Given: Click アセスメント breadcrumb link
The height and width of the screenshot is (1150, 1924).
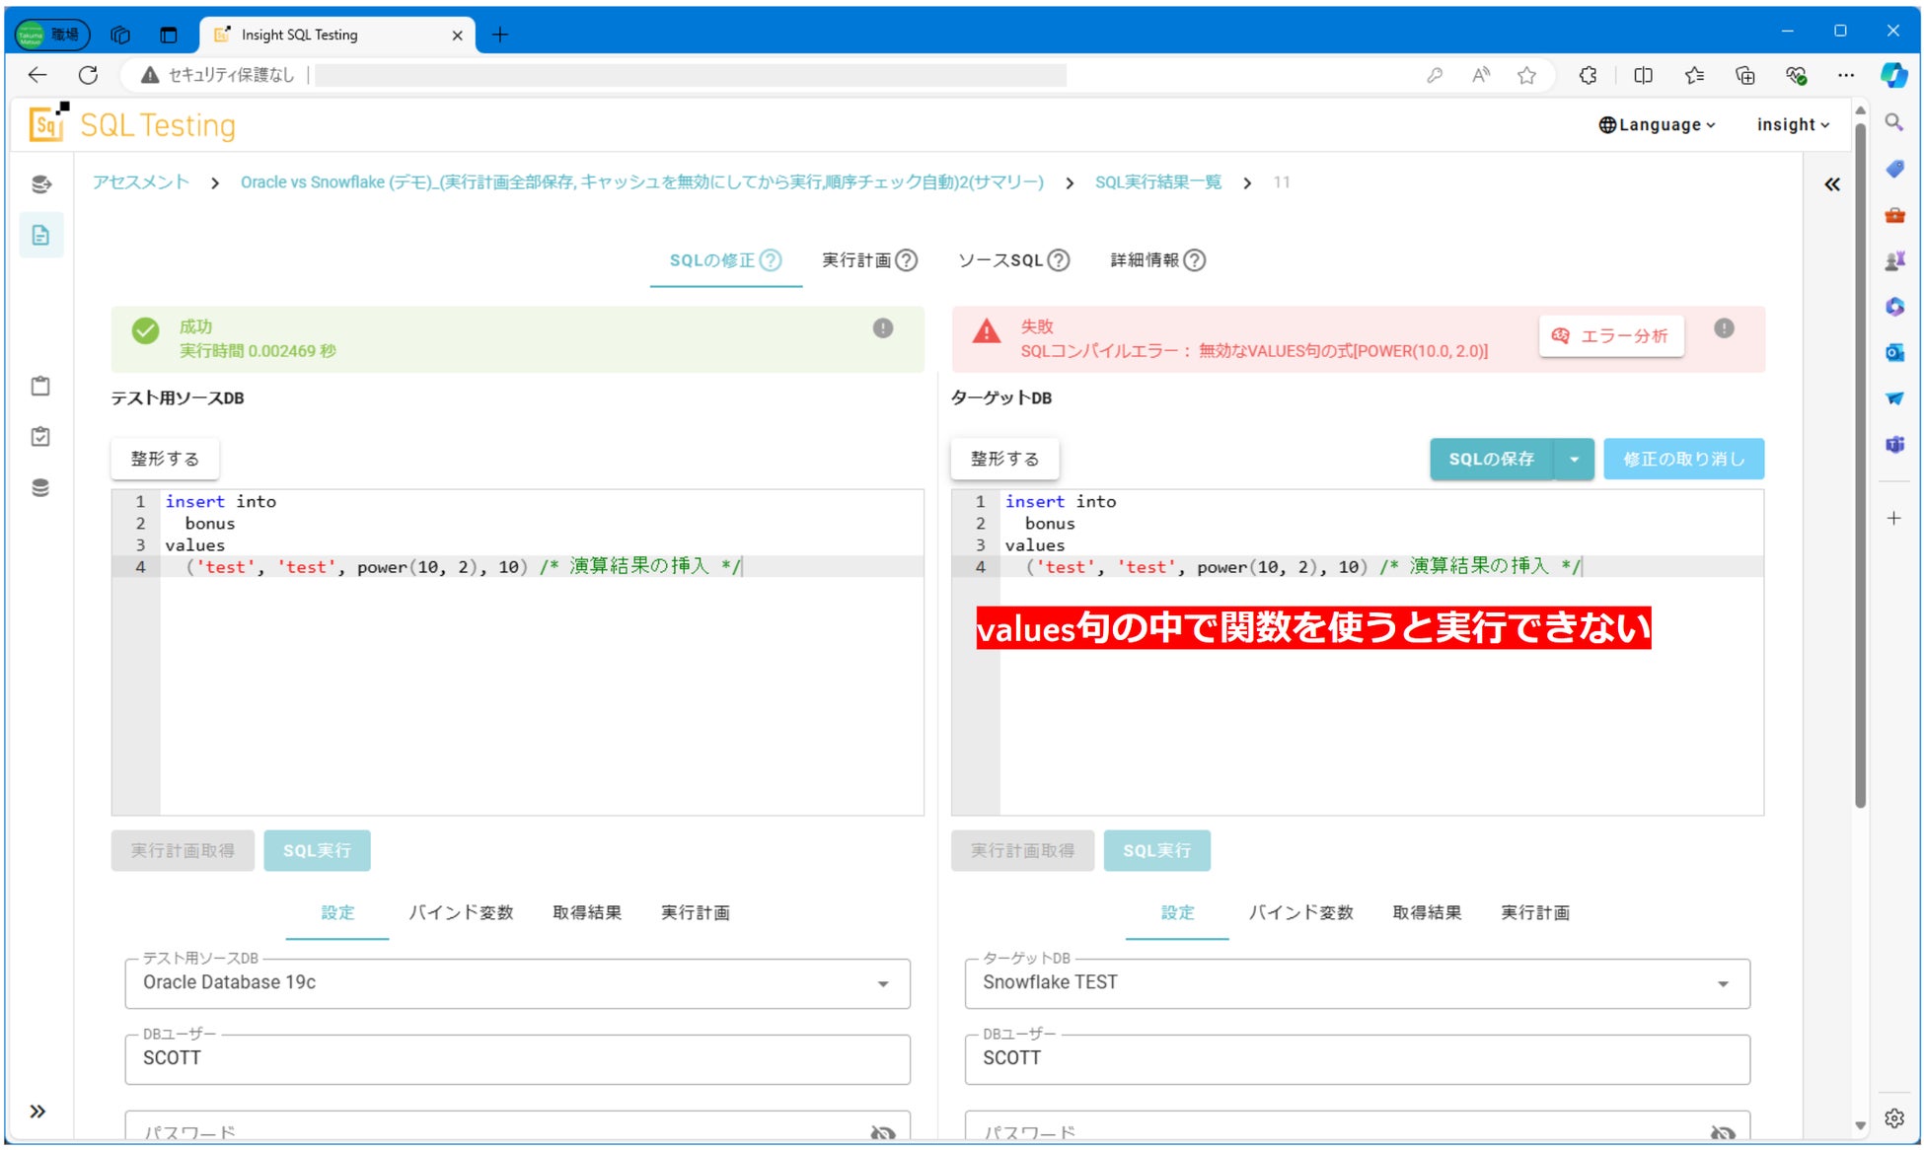Looking at the screenshot, I should pos(140,182).
